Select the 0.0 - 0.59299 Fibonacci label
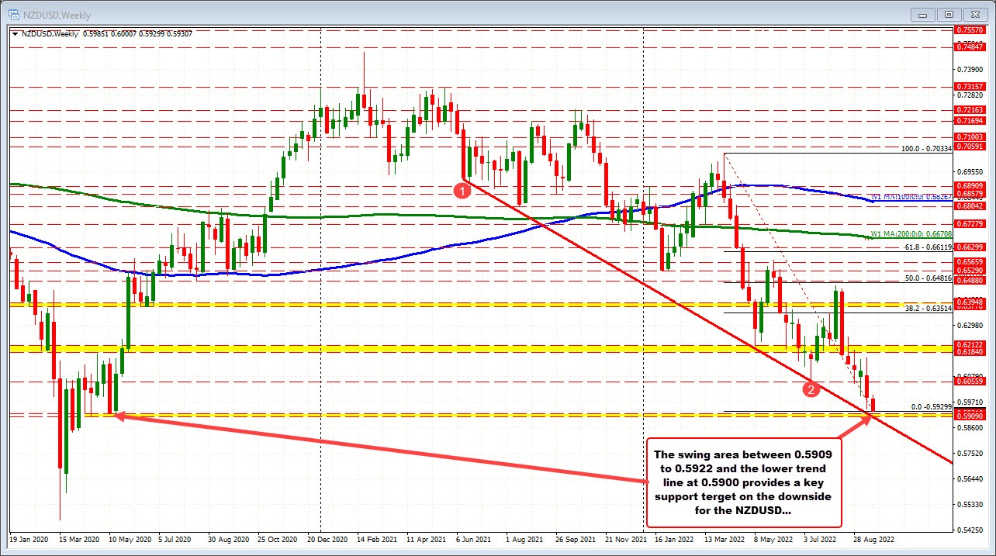Screen dimensions: 996x556 click(930, 406)
